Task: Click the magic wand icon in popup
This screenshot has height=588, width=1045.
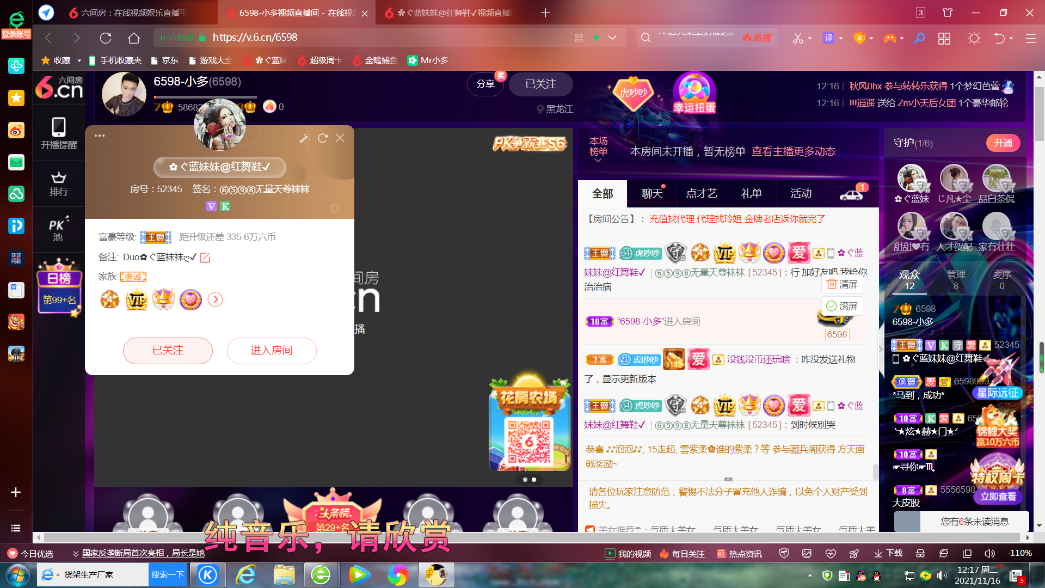Action: point(305,138)
